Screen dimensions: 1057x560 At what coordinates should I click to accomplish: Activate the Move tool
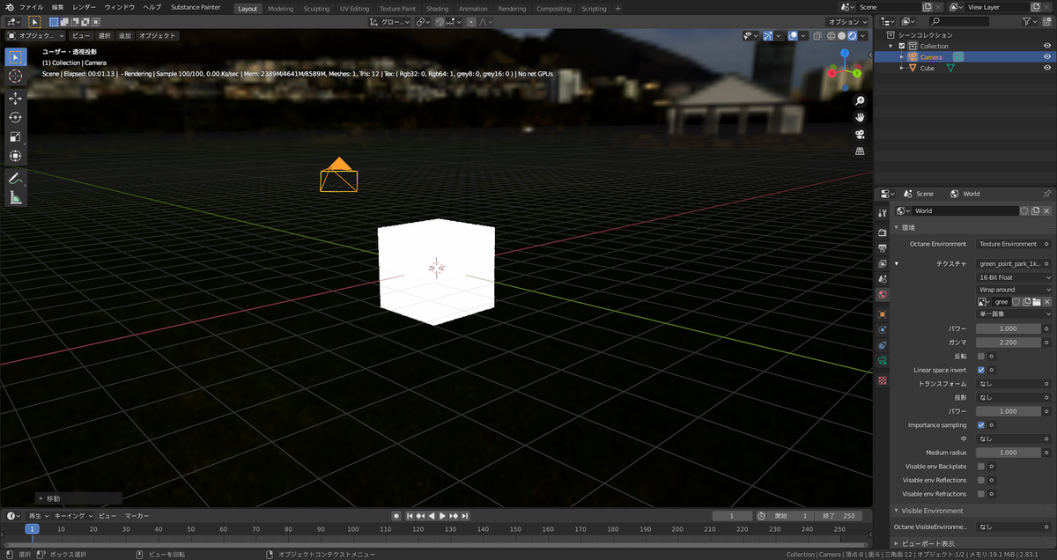click(15, 98)
